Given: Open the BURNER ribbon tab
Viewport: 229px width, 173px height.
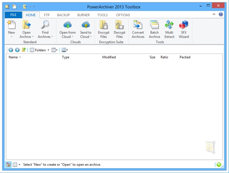Looking at the screenshot, I should tap(83, 15).
